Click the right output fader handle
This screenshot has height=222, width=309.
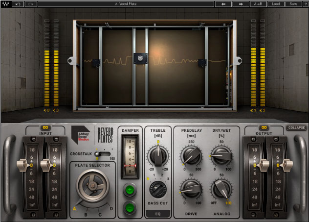point(287,165)
